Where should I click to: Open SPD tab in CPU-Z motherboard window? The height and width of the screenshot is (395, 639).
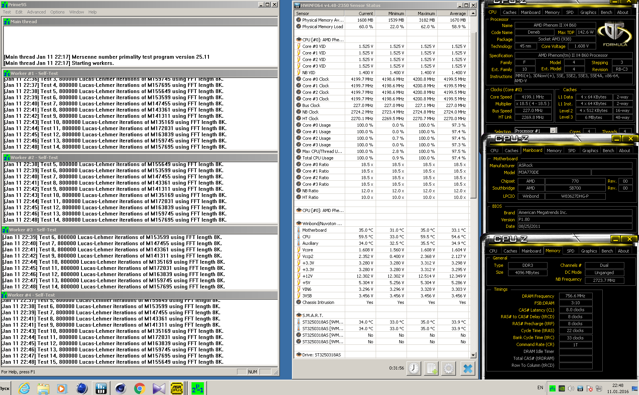pyautogui.click(x=571, y=151)
